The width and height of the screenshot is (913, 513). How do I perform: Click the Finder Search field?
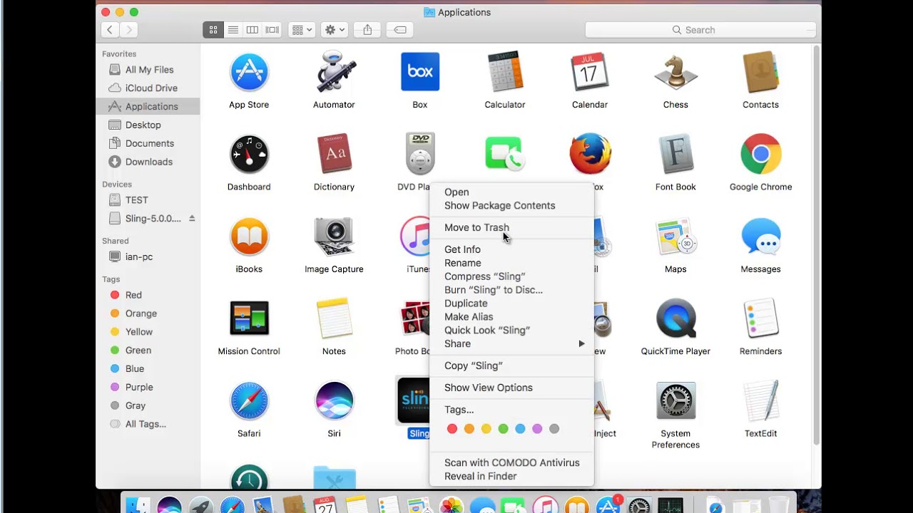[x=700, y=30]
